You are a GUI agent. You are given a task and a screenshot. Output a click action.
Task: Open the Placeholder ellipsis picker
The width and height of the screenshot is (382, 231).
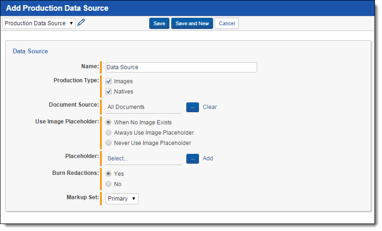[x=192, y=159]
